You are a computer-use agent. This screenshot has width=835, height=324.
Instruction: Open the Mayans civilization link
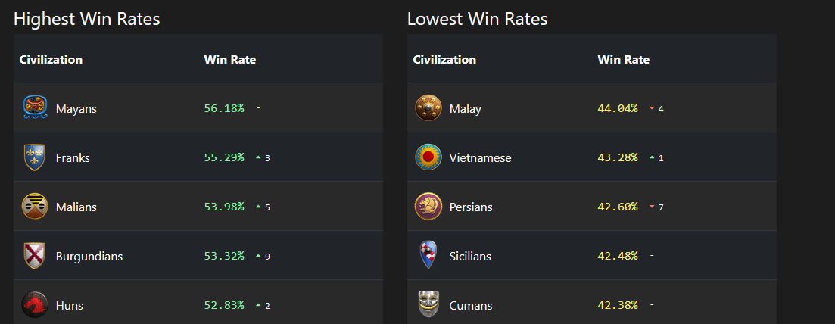[x=76, y=109]
